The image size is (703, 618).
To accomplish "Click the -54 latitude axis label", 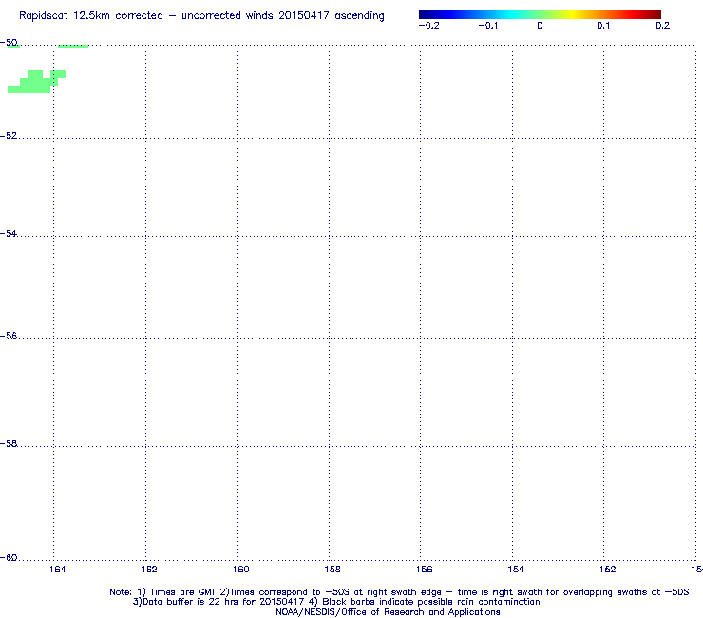I will pyautogui.click(x=9, y=233).
